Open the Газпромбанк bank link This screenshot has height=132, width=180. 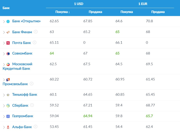pos(23,116)
